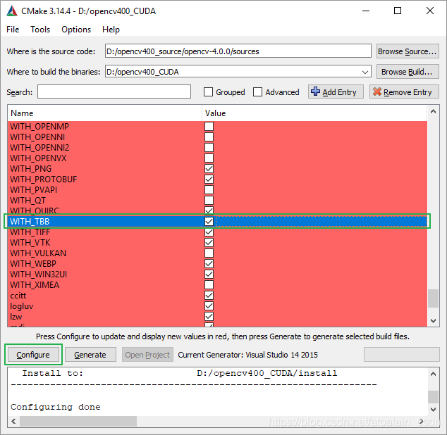Check the WITH_OPENMP option
The image size is (447, 435).
[209, 127]
